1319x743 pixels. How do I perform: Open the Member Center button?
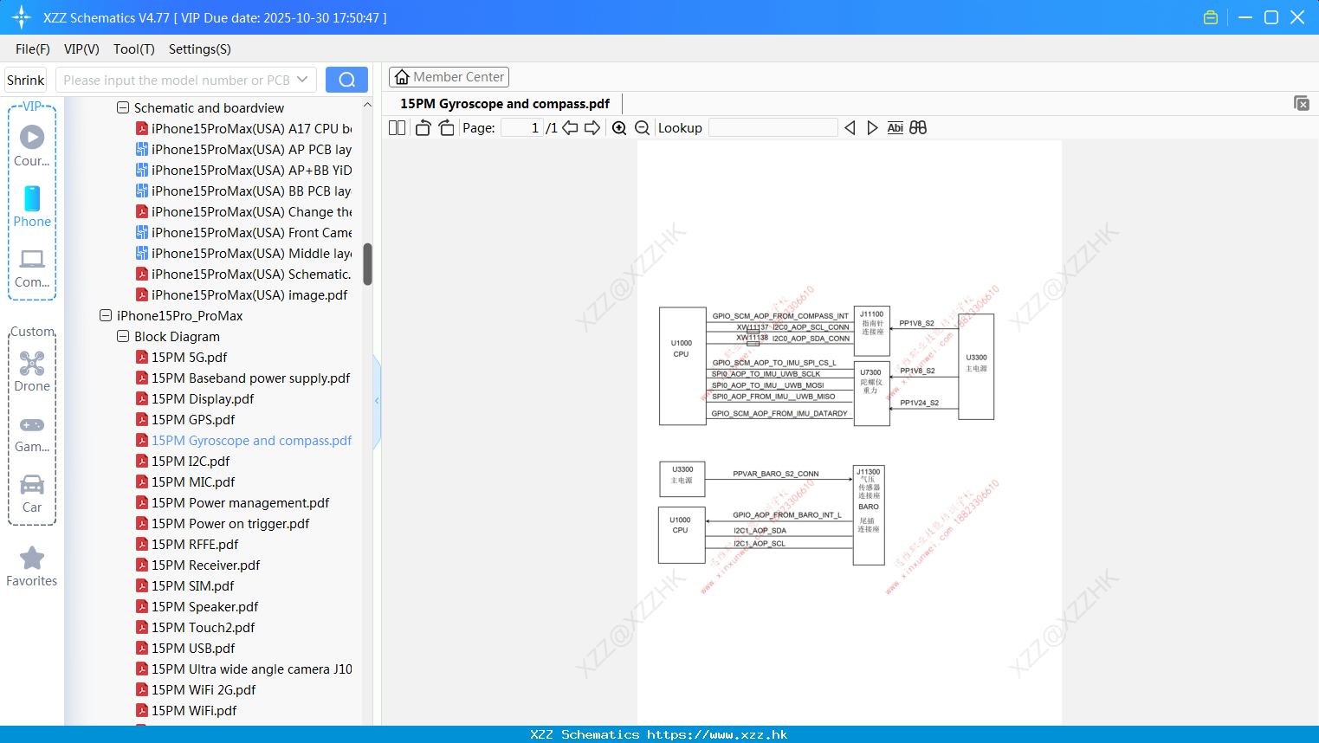(x=449, y=77)
